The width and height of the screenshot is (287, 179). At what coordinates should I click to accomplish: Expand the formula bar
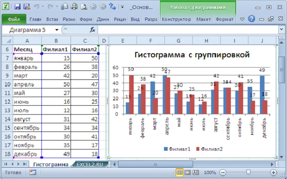click(x=282, y=30)
